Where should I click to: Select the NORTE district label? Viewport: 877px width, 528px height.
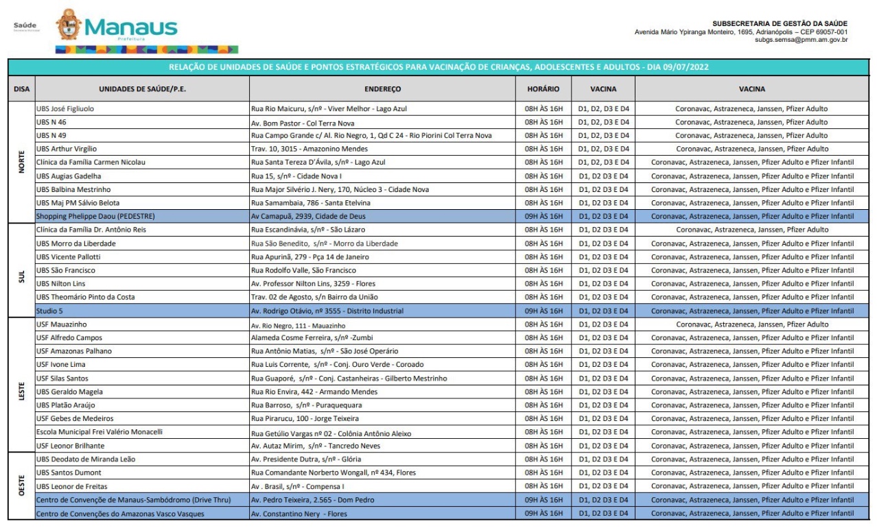pyautogui.click(x=21, y=162)
